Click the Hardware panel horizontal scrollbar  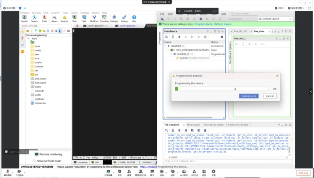point(189,118)
